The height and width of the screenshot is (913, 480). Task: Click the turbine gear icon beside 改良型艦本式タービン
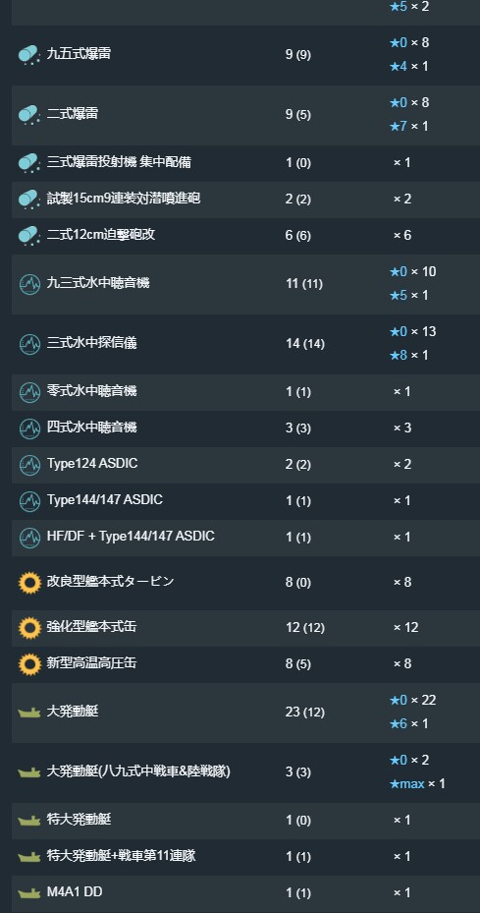pyautogui.click(x=29, y=582)
